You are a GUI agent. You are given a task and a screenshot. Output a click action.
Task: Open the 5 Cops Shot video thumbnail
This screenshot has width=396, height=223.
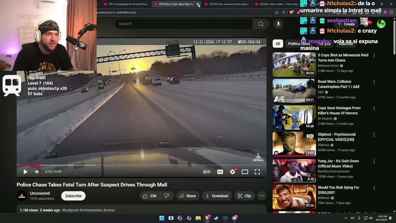294,65
